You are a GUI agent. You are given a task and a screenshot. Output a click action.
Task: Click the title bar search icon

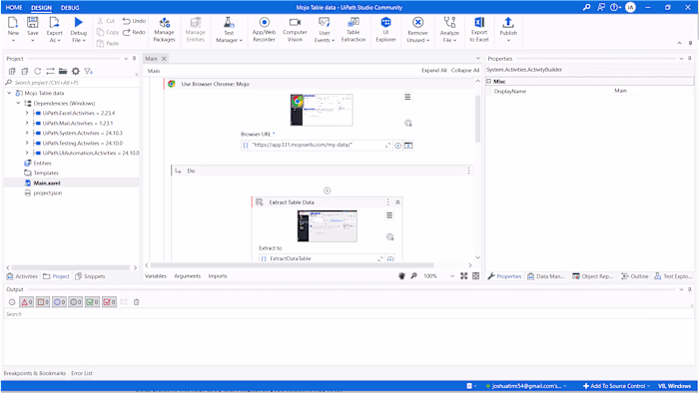coord(587,7)
